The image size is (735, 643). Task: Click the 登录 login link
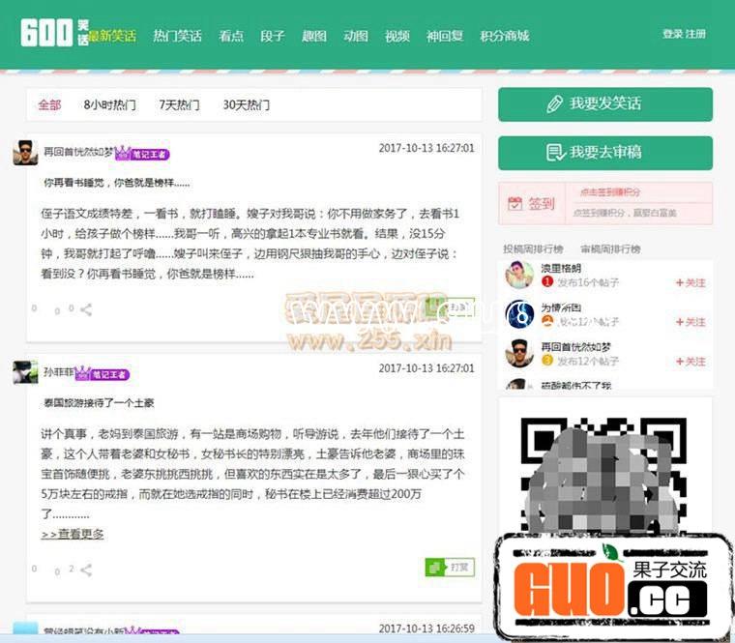tap(672, 34)
